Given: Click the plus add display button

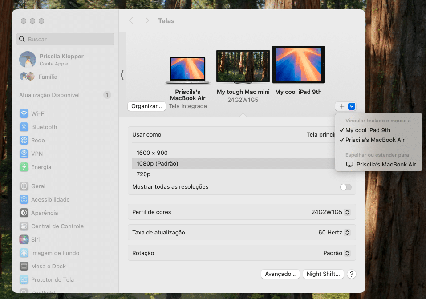Looking at the screenshot, I should 342,106.
